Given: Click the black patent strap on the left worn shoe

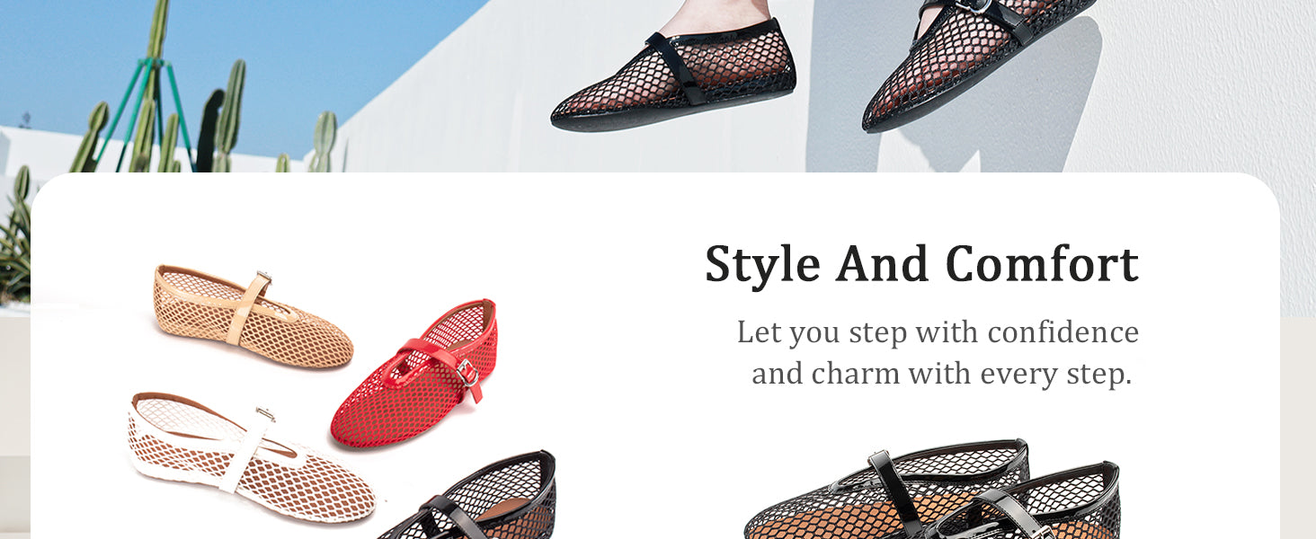Looking at the screenshot, I should tap(677, 68).
